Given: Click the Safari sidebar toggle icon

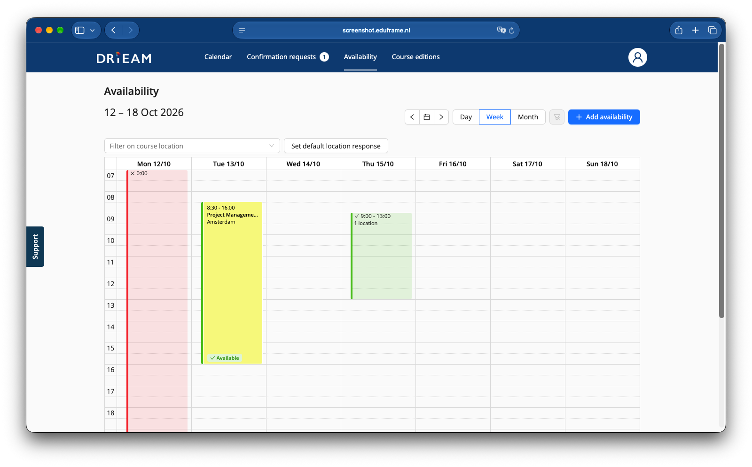Looking at the screenshot, I should pos(80,30).
